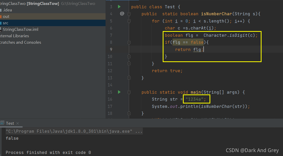Click 'public class Test' declaration
This screenshot has width=283, height=156.
pos(153,7)
